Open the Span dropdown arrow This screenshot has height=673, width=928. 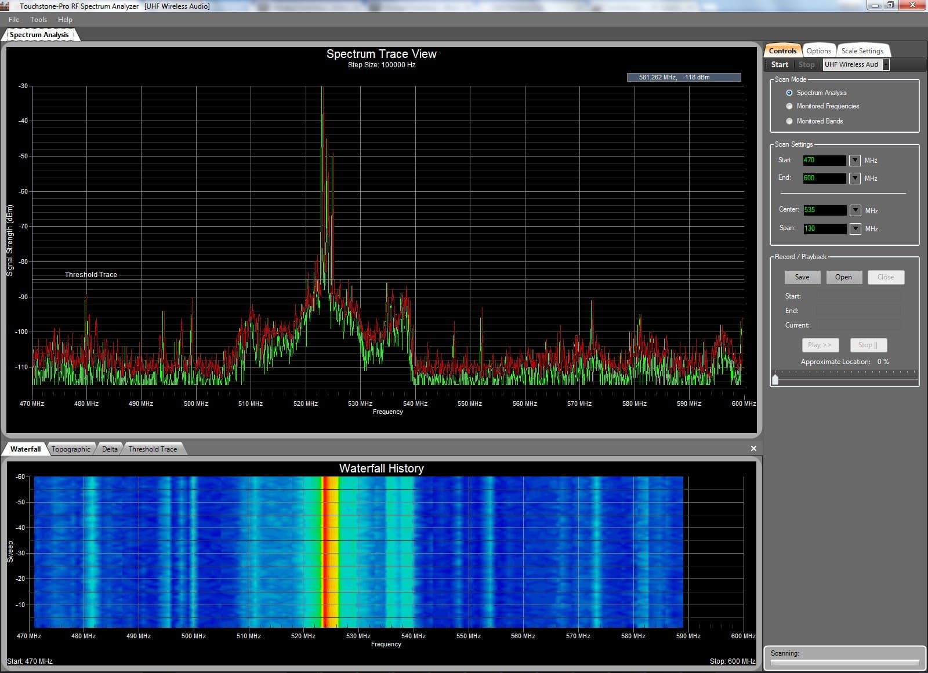[854, 228]
